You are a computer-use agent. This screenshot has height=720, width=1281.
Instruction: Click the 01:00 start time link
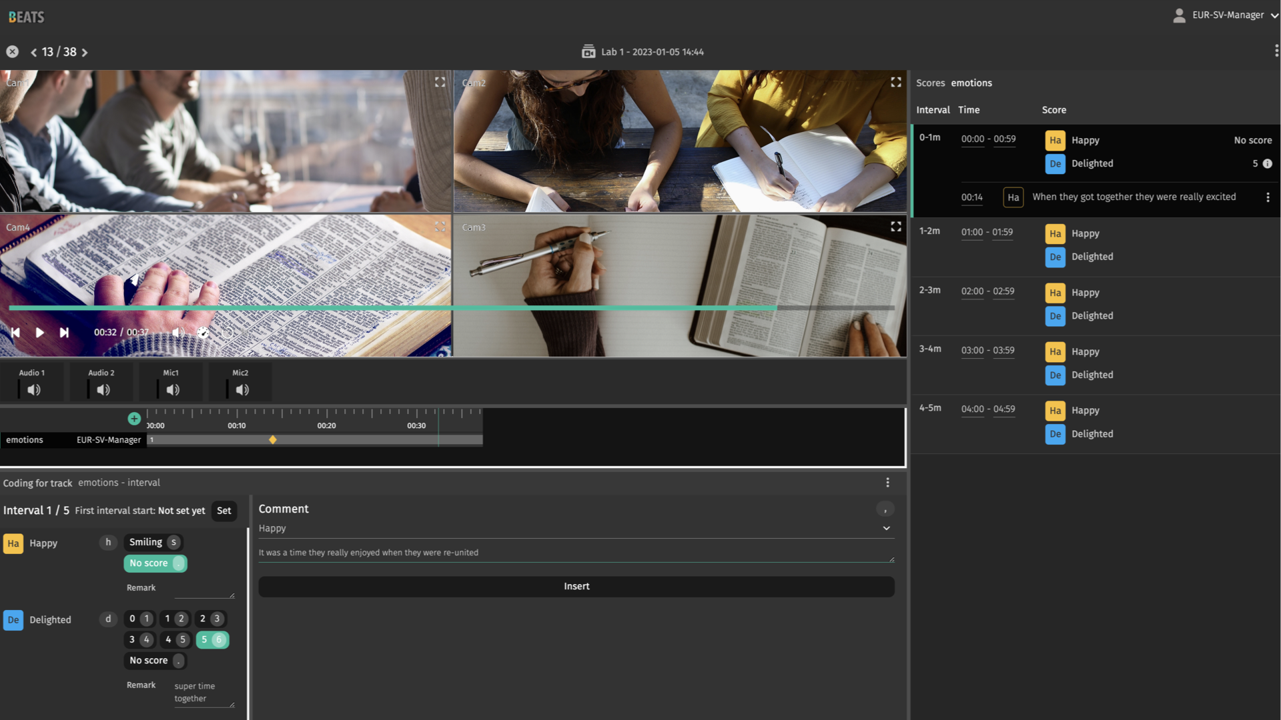tap(971, 233)
